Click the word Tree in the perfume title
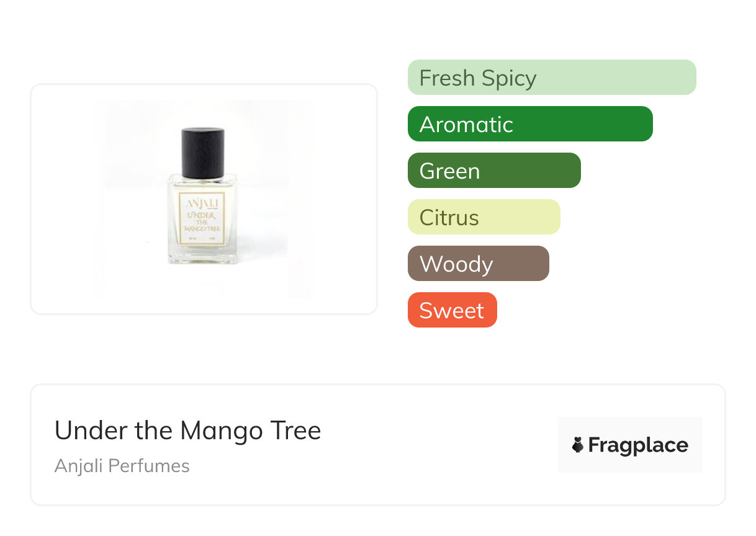The height and width of the screenshot is (536, 756). [298, 431]
